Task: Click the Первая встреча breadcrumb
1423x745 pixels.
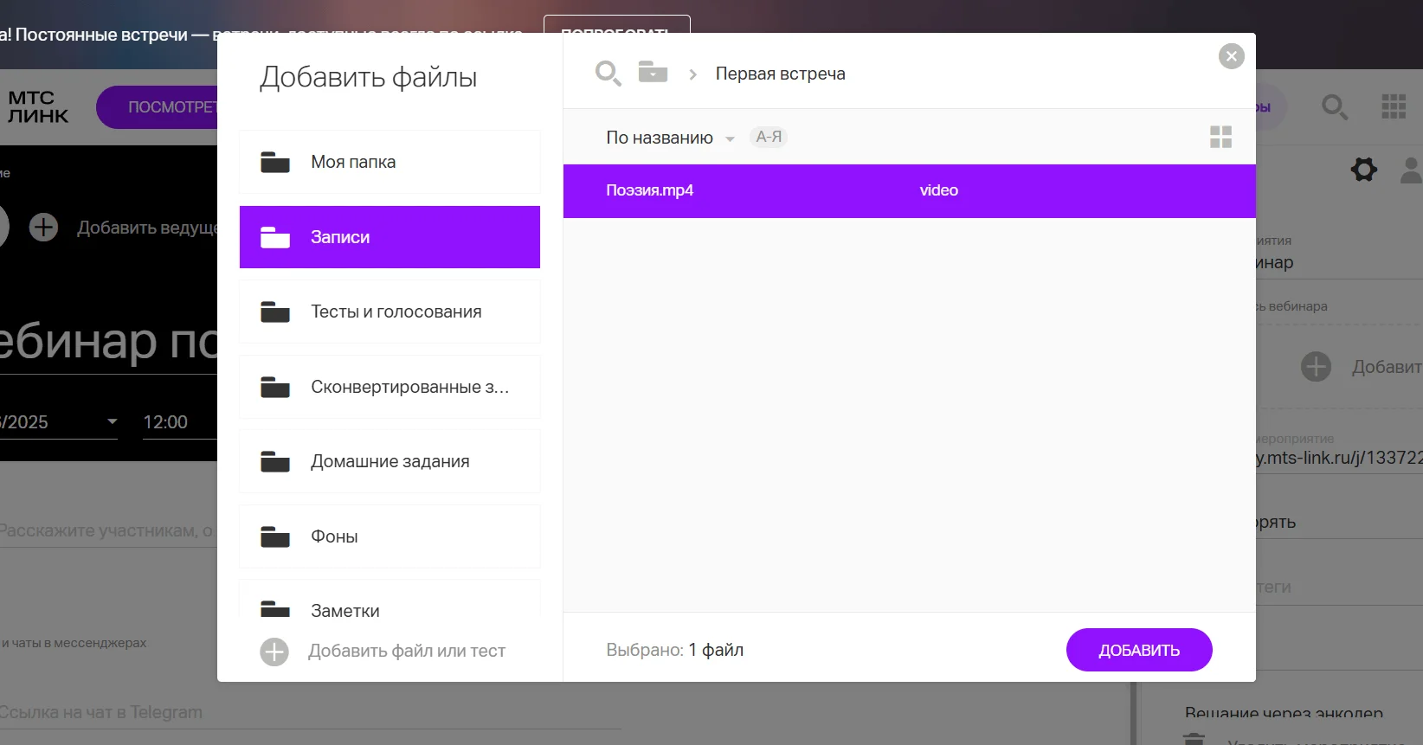Action: 780,74
